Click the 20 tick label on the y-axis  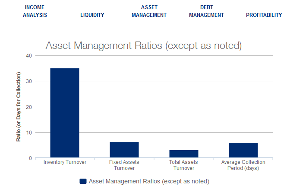click(x=28, y=107)
